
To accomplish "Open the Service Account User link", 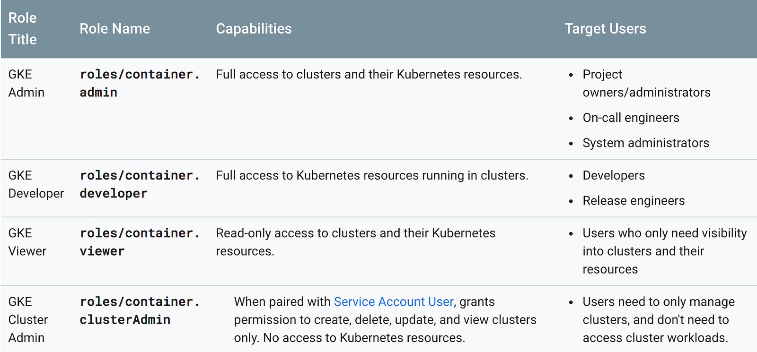I will pos(393,301).
